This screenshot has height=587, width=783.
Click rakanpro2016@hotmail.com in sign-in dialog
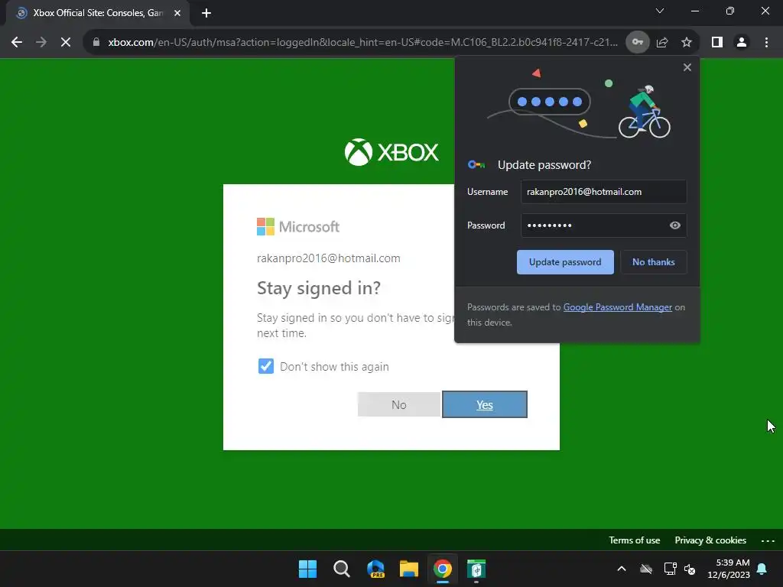click(x=329, y=258)
